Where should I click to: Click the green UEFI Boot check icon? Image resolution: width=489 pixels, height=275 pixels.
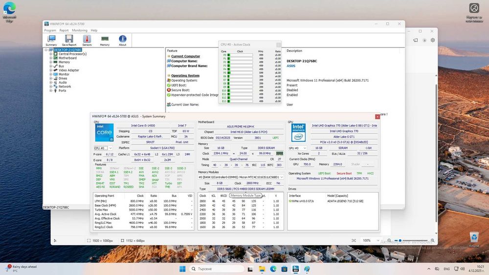169,85
